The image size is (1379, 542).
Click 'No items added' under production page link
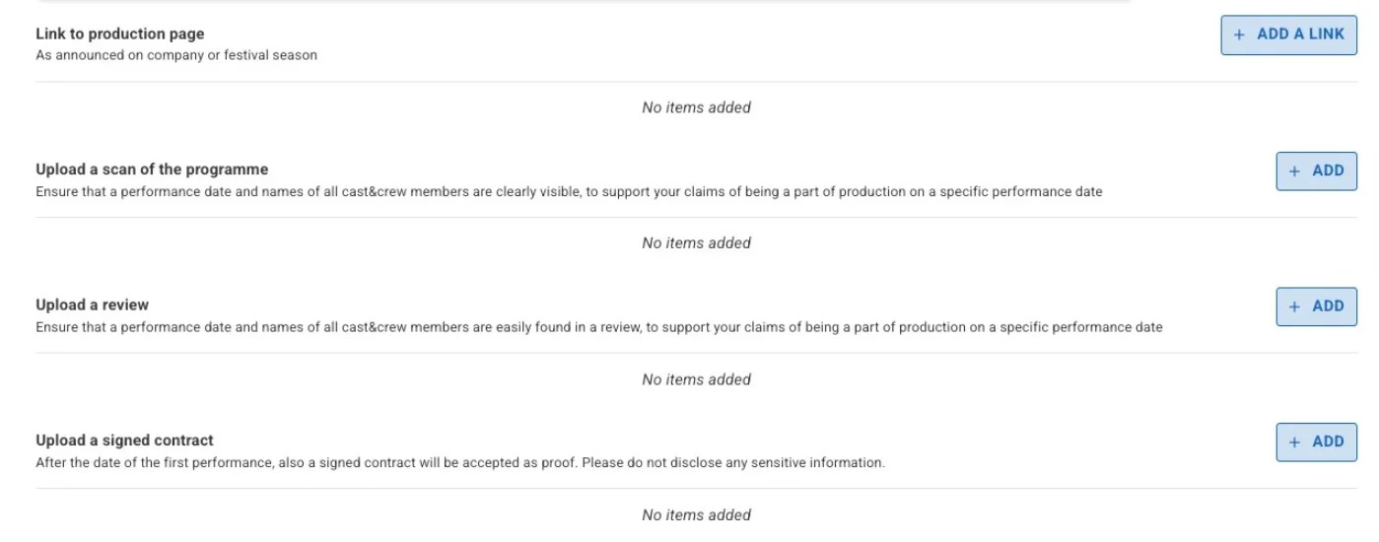(696, 107)
